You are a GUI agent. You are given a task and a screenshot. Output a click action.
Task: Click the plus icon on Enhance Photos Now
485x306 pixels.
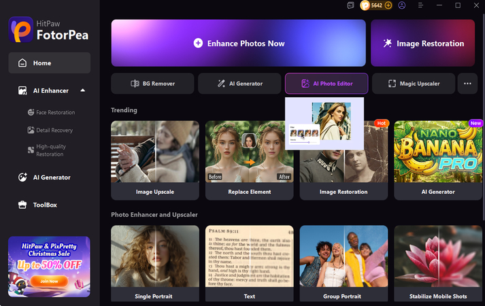pos(198,44)
